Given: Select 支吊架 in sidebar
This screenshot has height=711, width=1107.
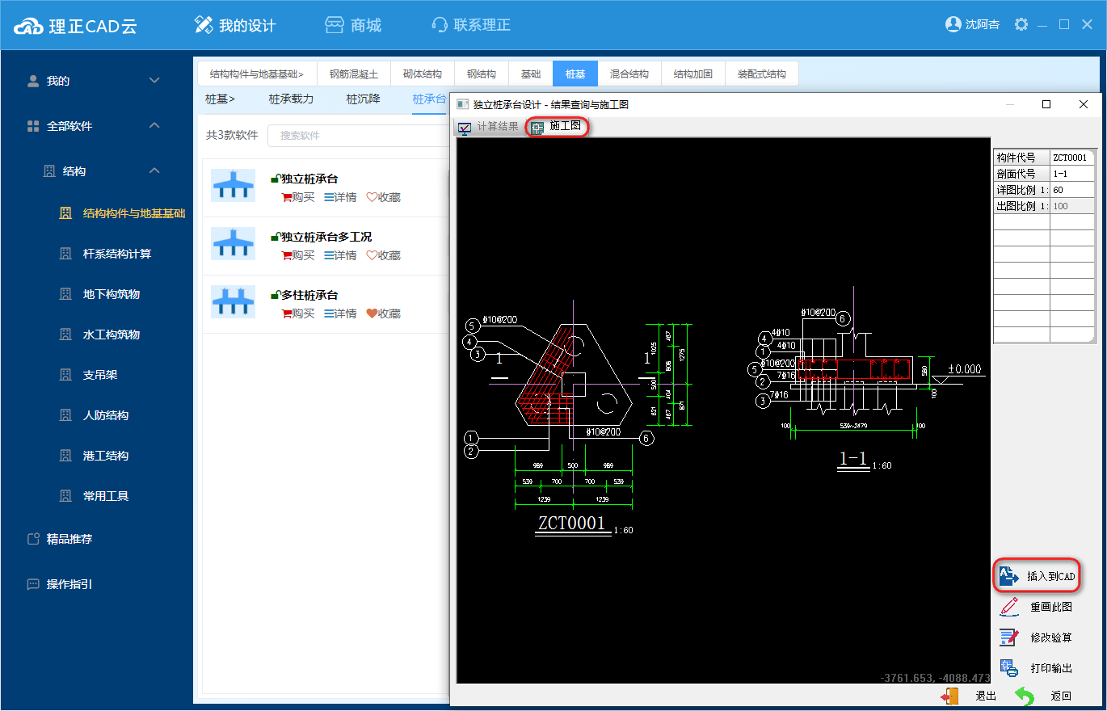Looking at the screenshot, I should (100, 375).
